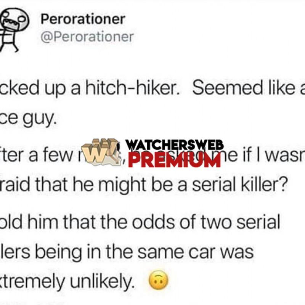Select the word 'odds' in the tweet
This screenshot has height=305, width=305.
coord(154,222)
